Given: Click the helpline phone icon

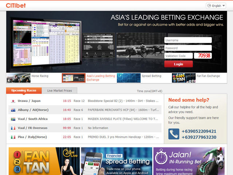Looking at the screenshot, I should pyautogui.click(x=174, y=134).
